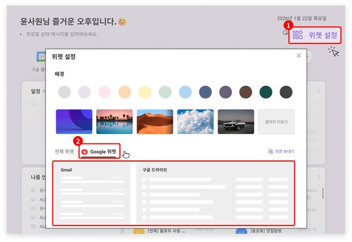The width and height of the screenshot is (352, 242).
Task: Select the Google 위젯 tab
Action: pyautogui.click(x=100, y=151)
